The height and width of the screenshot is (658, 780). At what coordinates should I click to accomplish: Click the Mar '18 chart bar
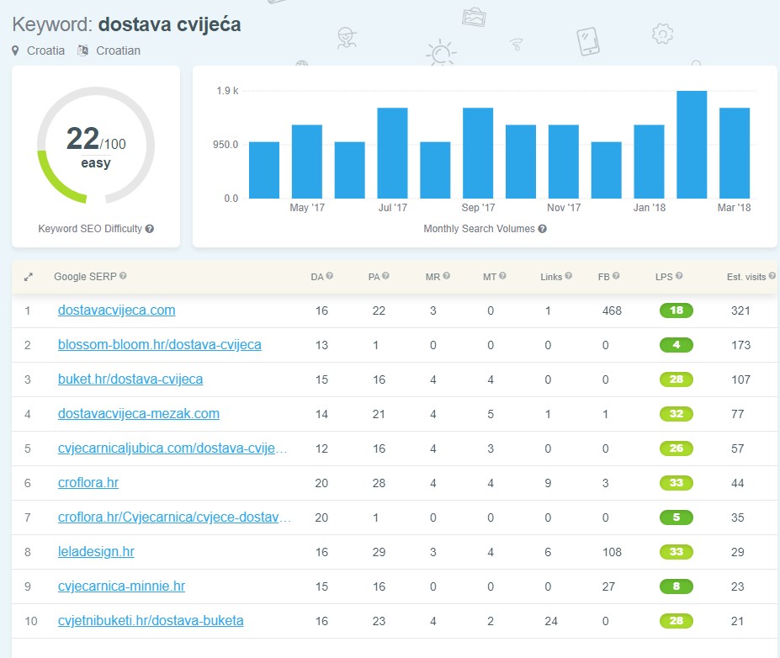pos(735,153)
